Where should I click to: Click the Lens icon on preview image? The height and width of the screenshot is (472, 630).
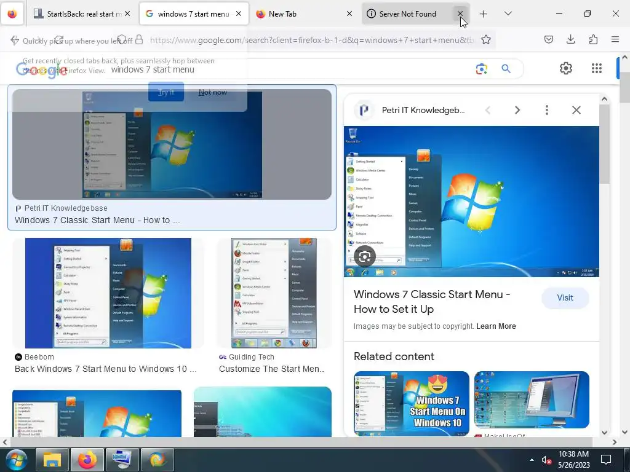coord(365,256)
